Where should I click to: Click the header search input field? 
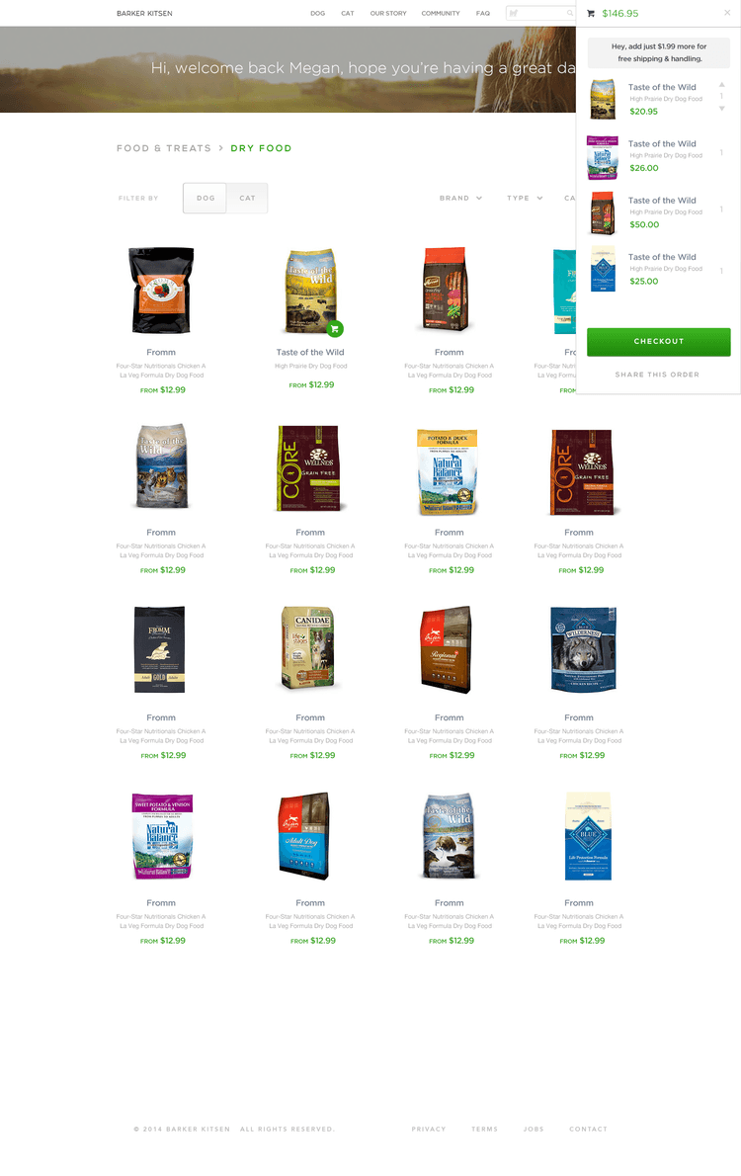(x=540, y=14)
